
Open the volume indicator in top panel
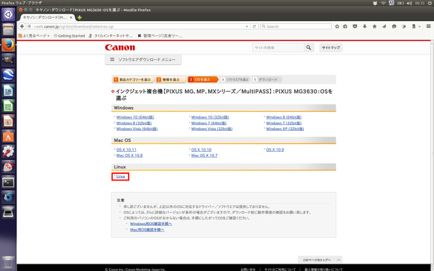[x=409, y=3]
